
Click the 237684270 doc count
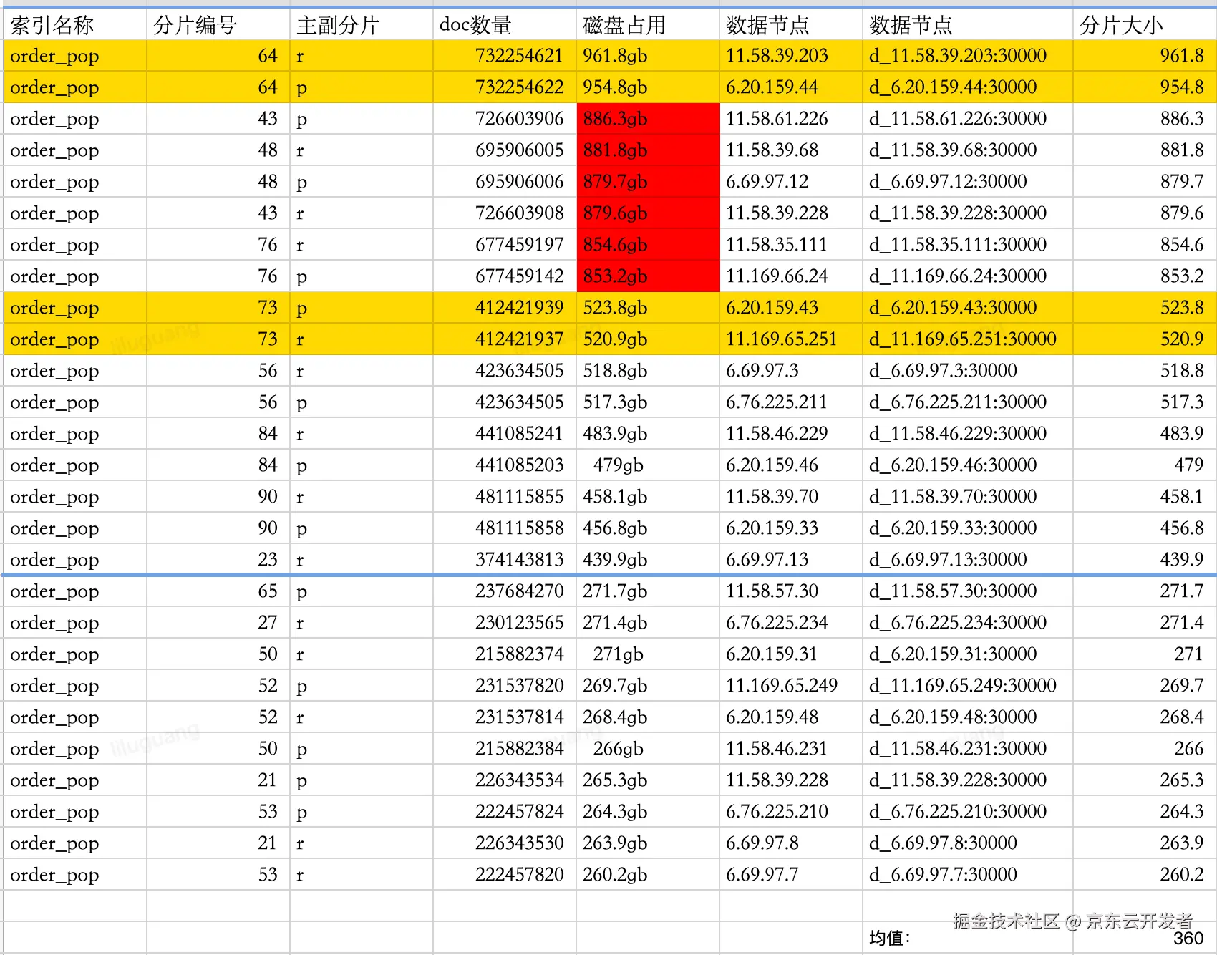(505, 591)
